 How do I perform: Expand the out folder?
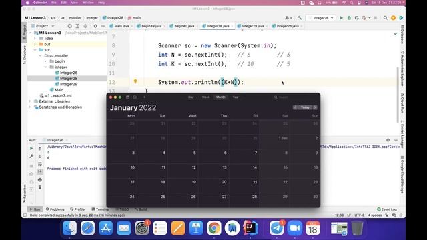coord(35,44)
